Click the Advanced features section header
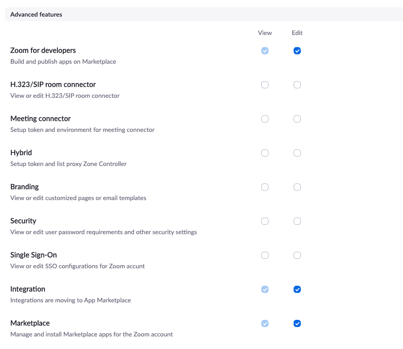403x349 pixels. click(x=36, y=14)
